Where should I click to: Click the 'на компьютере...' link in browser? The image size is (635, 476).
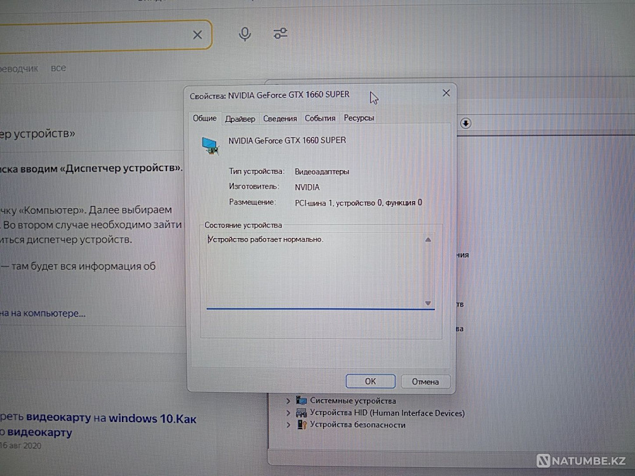[43, 314]
